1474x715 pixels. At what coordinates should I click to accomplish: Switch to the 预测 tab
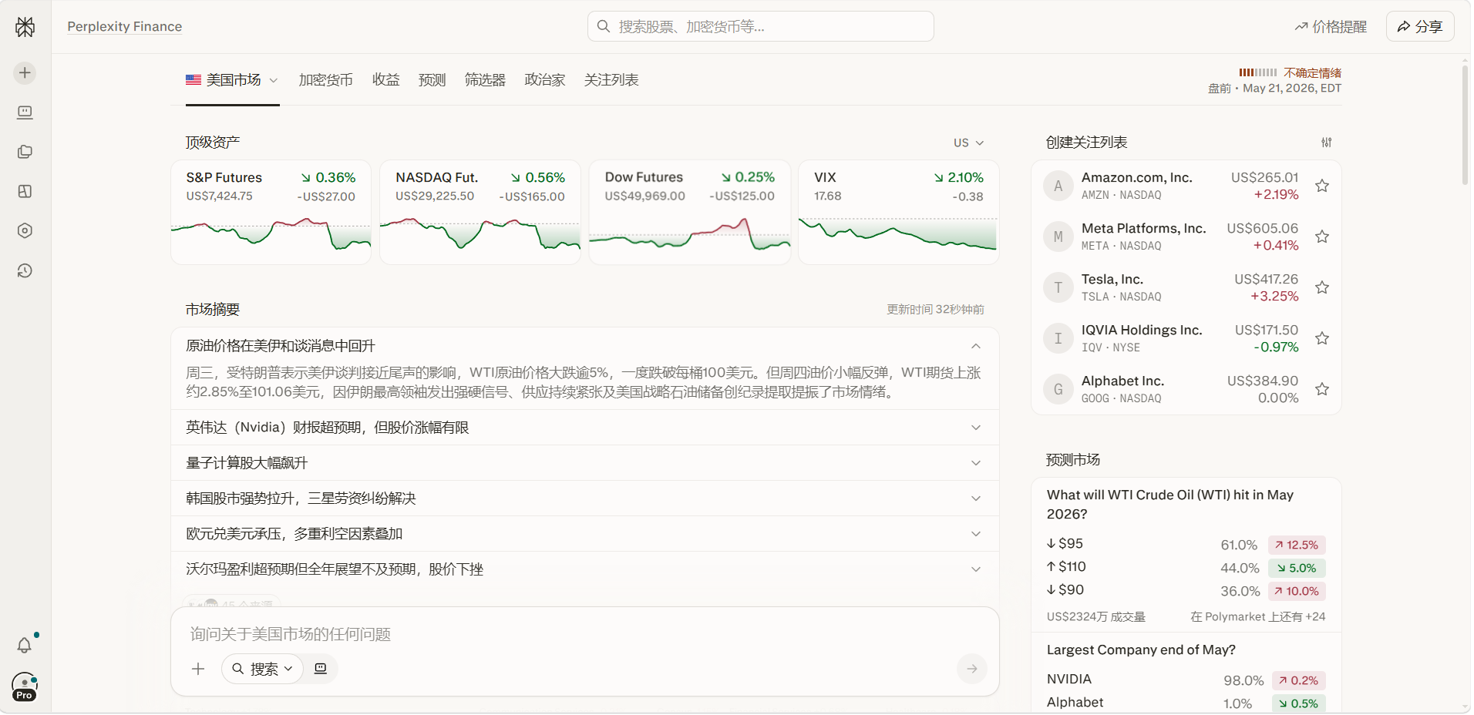point(432,80)
